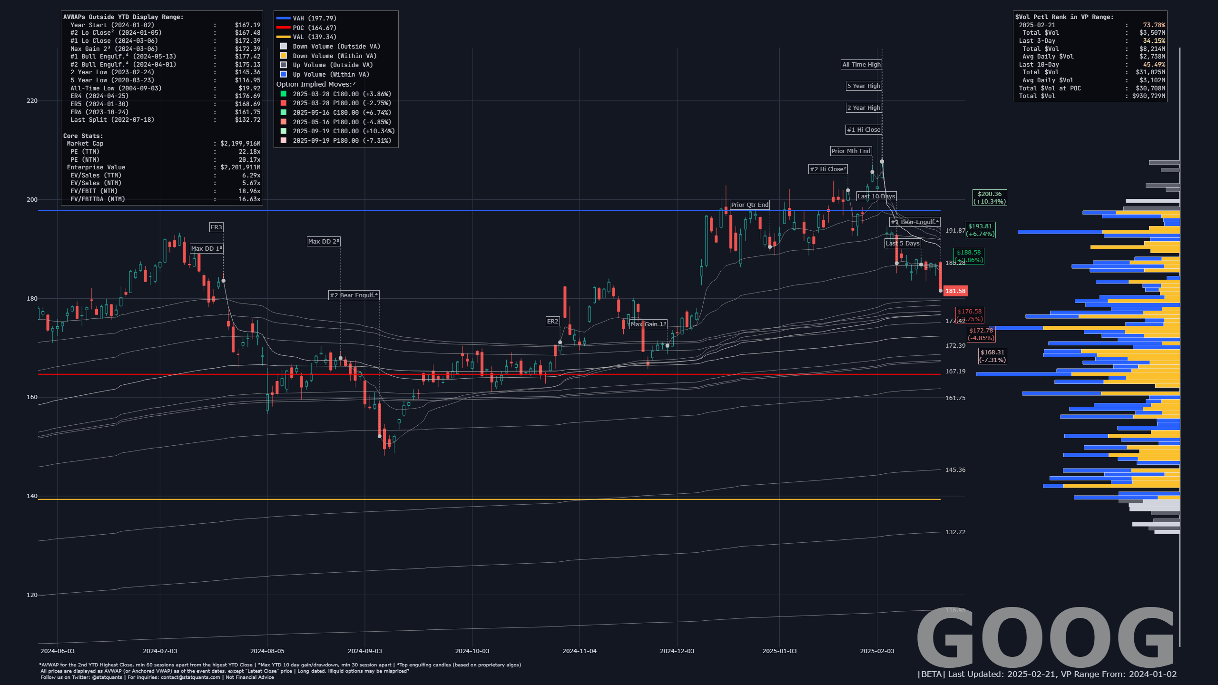Click the 167.19 AVWAP end label
1218x685 pixels.
955,372
